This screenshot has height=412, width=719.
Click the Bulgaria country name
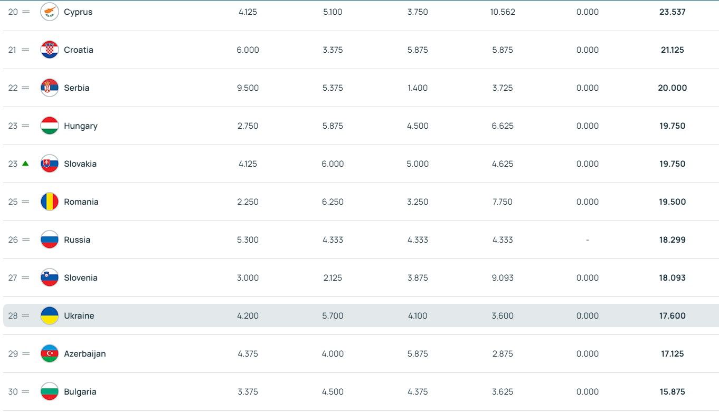[80, 391]
